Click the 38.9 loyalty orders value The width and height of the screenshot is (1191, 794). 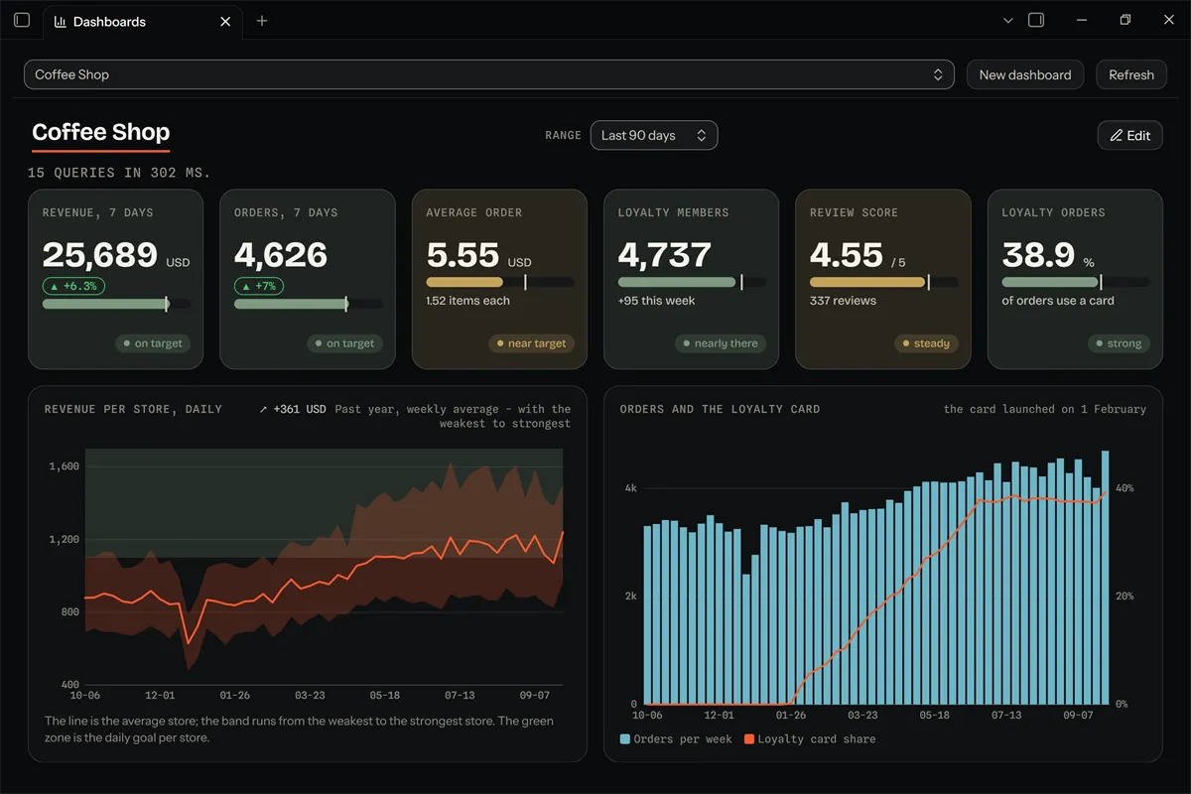click(x=1038, y=255)
